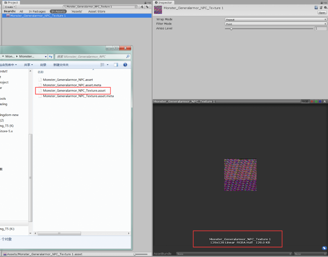
Task: Toggle the Inspector panel lock icon
Action: (322, 3)
